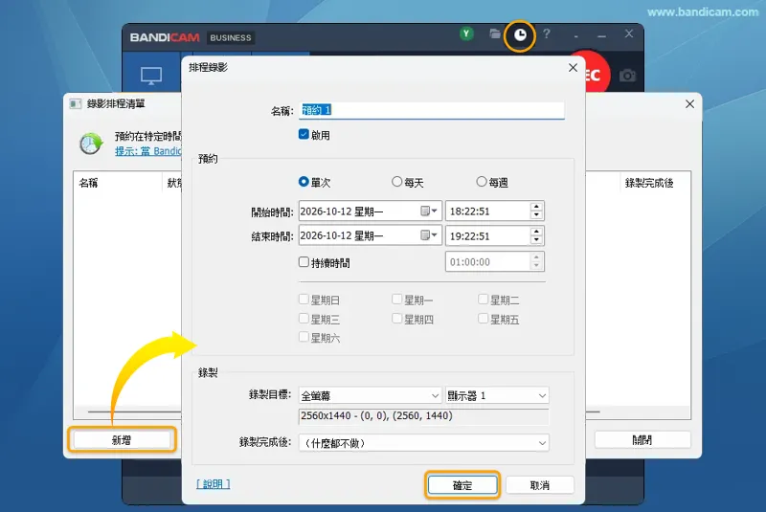This screenshot has width=766, height=512.
Task: Open the end date calendar picker
Action: pyautogui.click(x=429, y=235)
